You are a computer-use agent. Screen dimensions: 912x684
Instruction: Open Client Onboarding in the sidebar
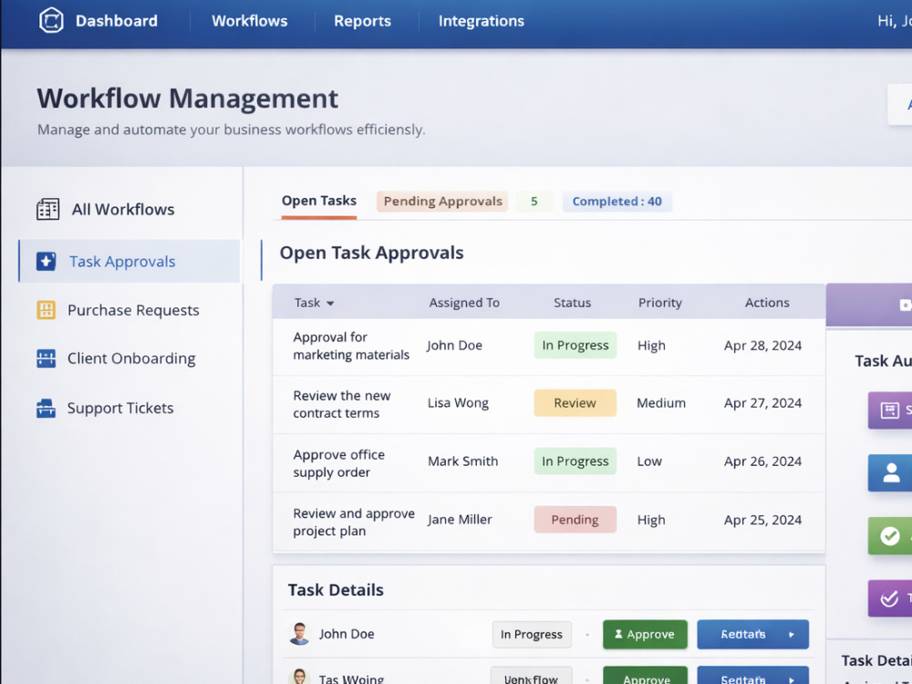click(130, 358)
